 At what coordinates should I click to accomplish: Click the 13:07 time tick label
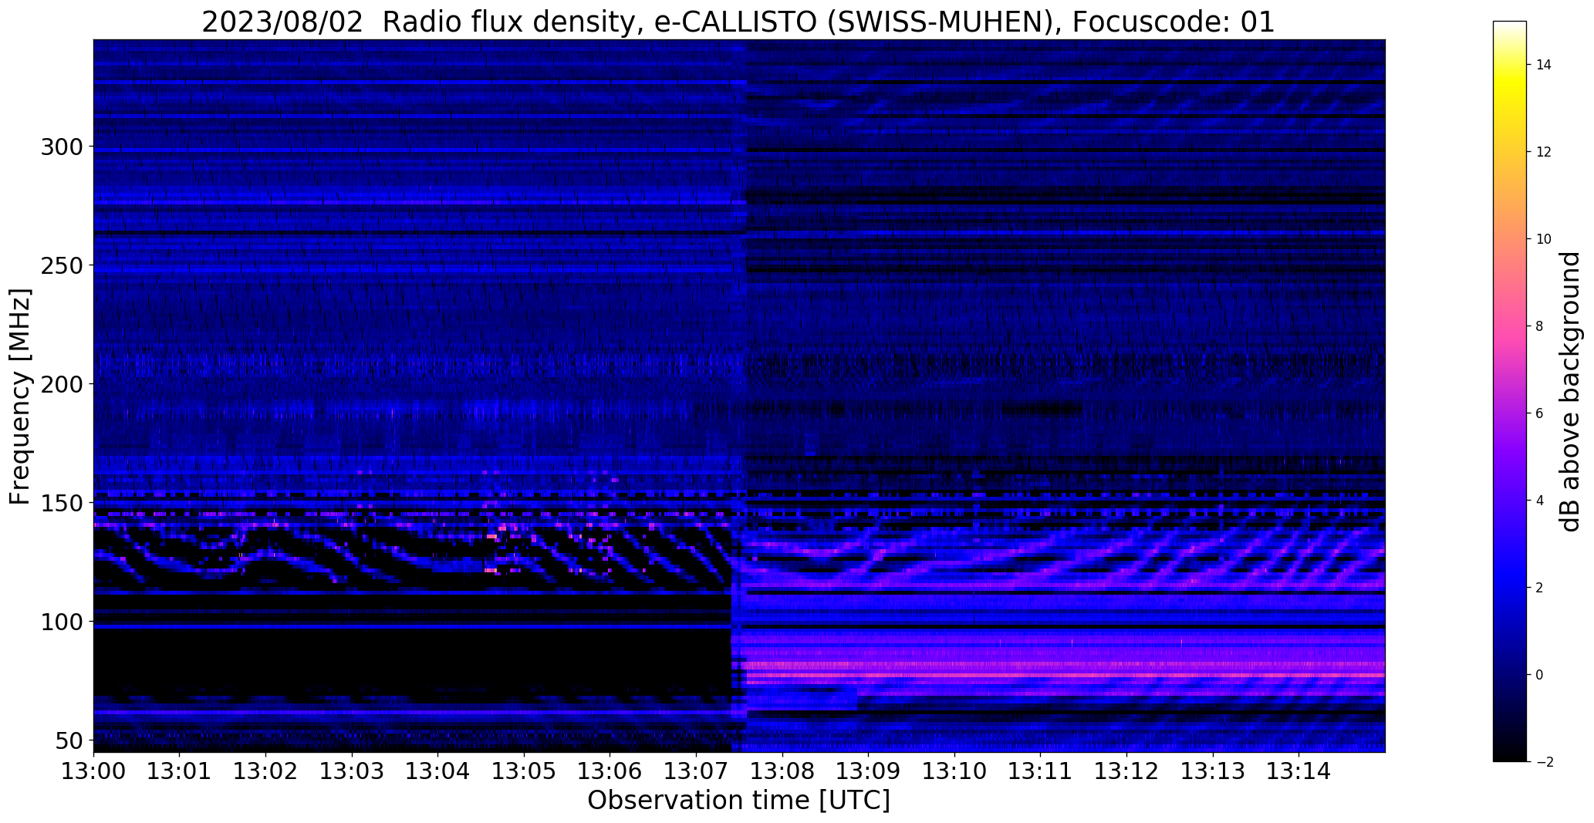[697, 770]
